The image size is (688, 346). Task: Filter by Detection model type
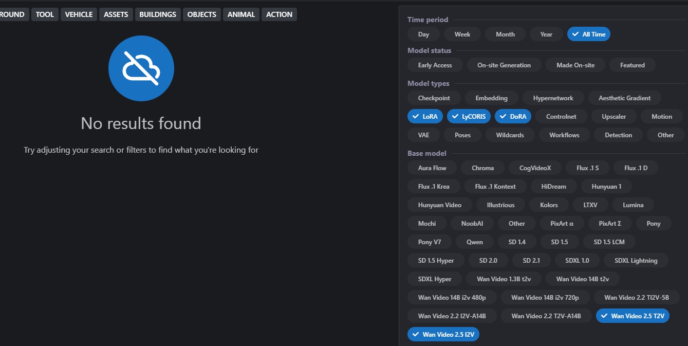coord(619,135)
